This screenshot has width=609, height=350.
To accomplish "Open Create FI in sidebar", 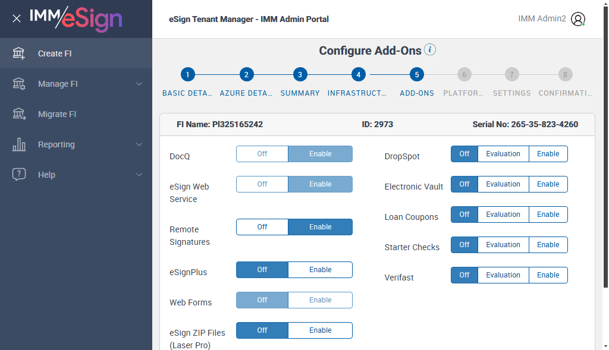I will 76,53.
